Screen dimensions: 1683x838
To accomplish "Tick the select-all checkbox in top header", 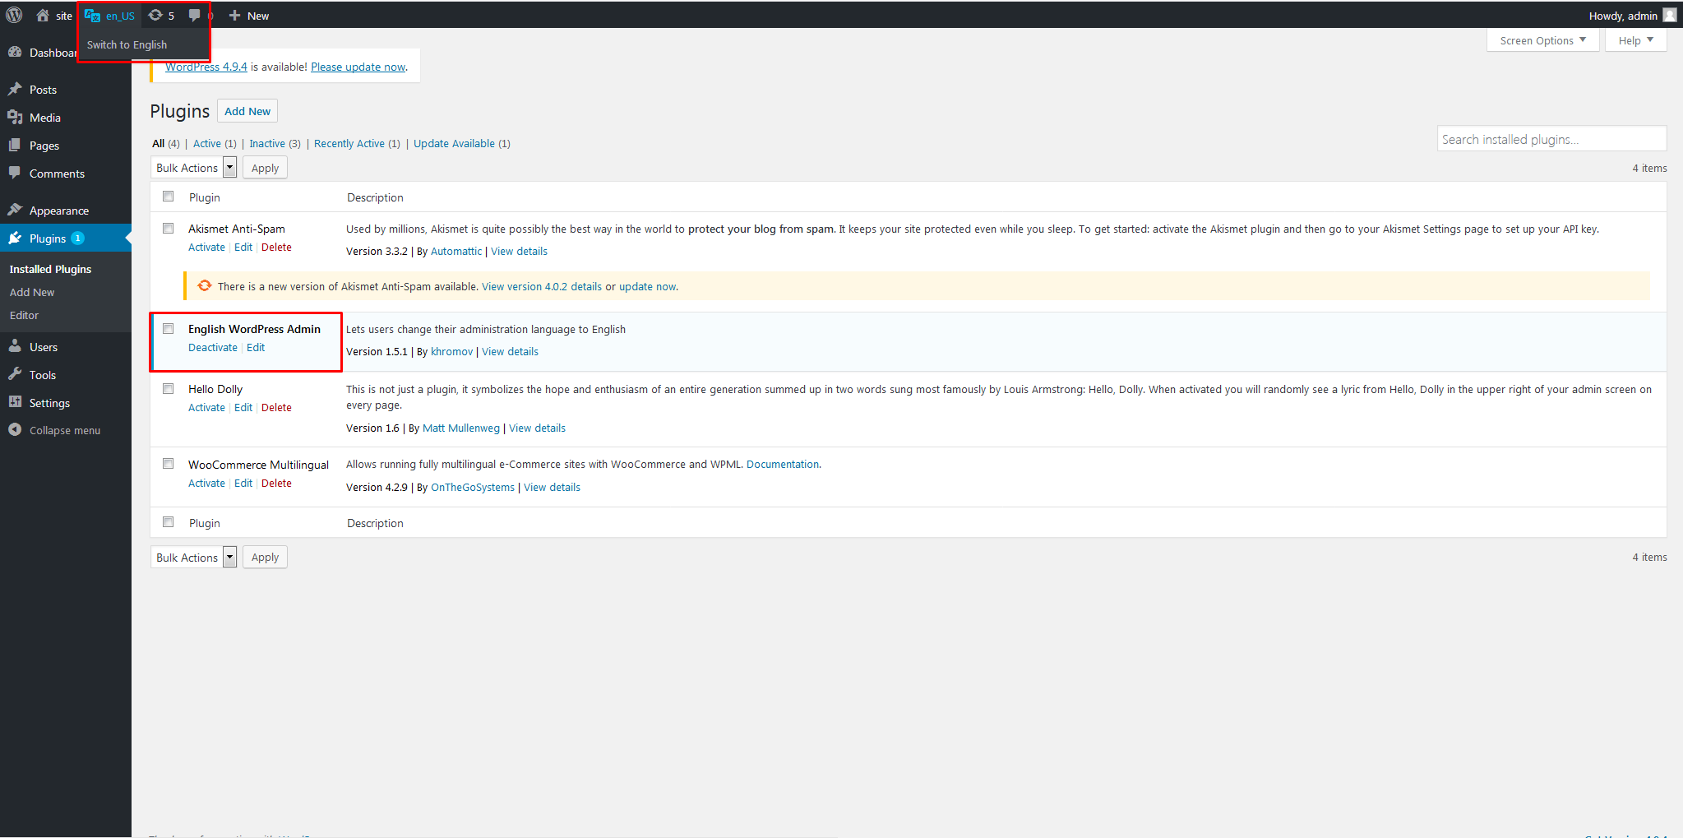I will click(x=169, y=196).
